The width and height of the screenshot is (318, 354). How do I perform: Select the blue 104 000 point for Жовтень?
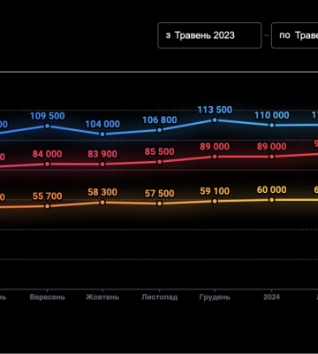point(102,134)
